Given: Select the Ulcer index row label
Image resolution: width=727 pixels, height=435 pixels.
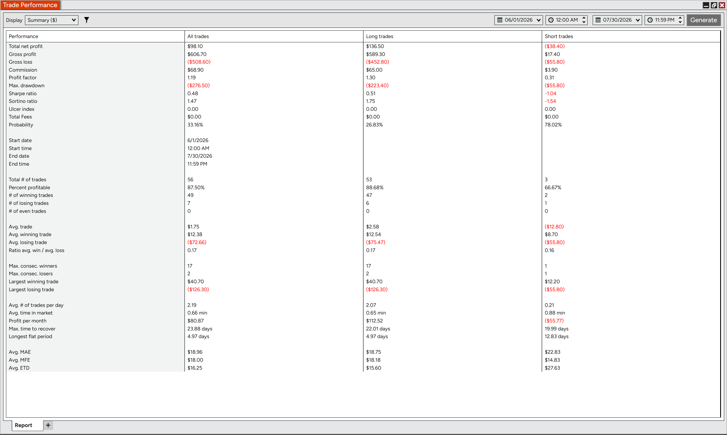Looking at the screenshot, I should (x=21, y=109).
